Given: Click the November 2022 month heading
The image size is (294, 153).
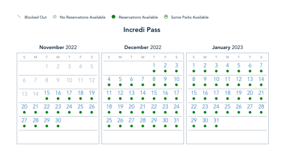Looking at the screenshot, I should [58, 47].
